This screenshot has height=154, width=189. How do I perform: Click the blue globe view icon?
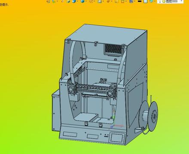coord(82,1)
